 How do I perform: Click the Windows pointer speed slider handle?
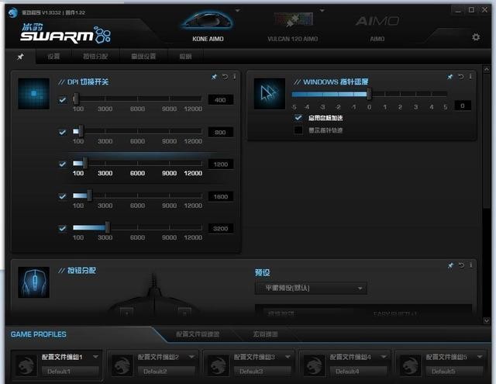[x=369, y=94]
